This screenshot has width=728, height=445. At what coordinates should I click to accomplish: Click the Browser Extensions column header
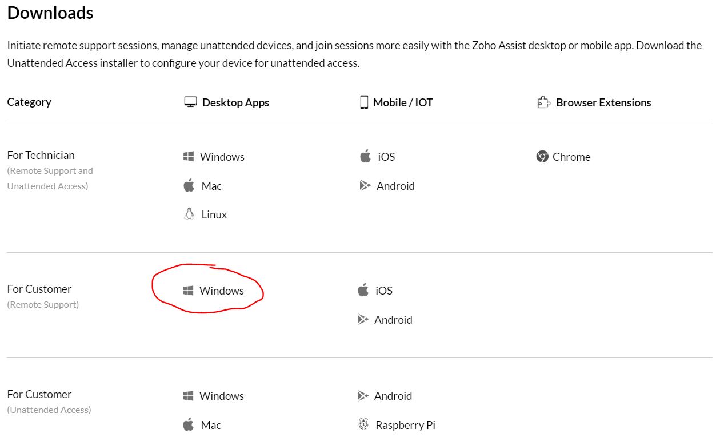coord(603,102)
